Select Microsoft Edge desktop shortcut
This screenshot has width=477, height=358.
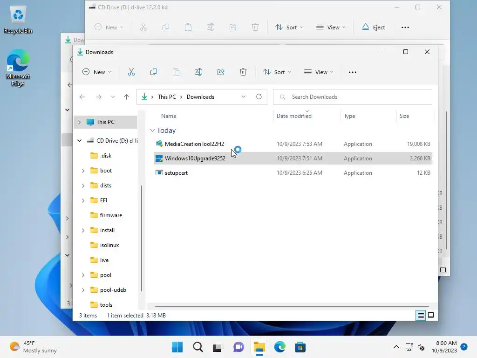18,68
